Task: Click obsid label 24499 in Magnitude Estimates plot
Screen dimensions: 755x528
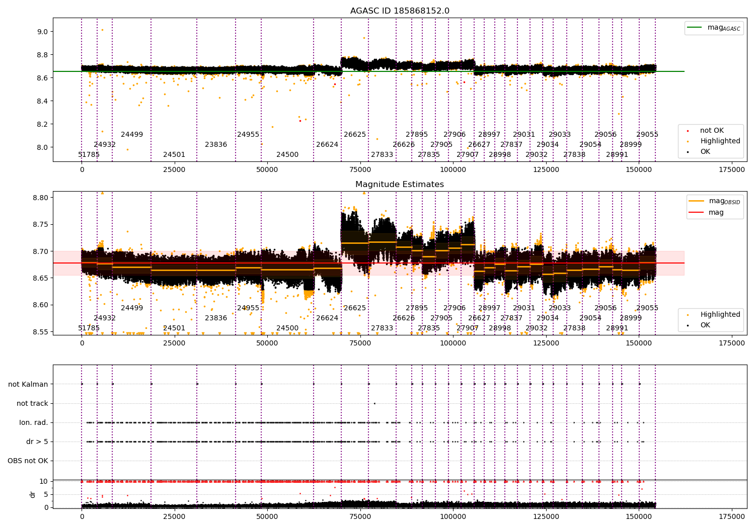Action: (132, 308)
